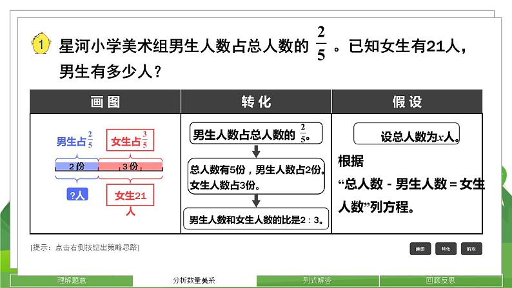Click the red 女生21人 box
Screen dimensions: 512x288
[x=130, y=195]
